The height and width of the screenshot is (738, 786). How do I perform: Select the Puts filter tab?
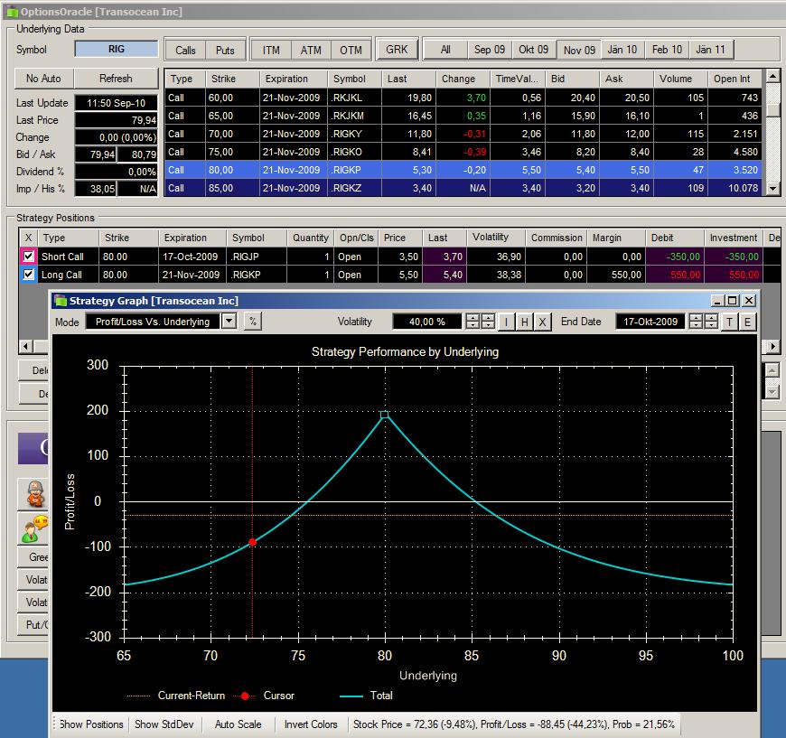click(225, 51)
